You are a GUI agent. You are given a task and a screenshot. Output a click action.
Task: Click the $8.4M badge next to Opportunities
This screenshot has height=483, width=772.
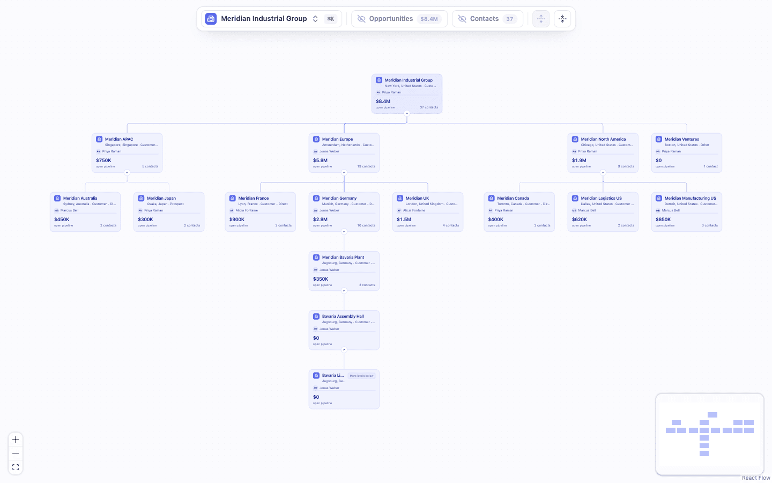coord(429,19)
